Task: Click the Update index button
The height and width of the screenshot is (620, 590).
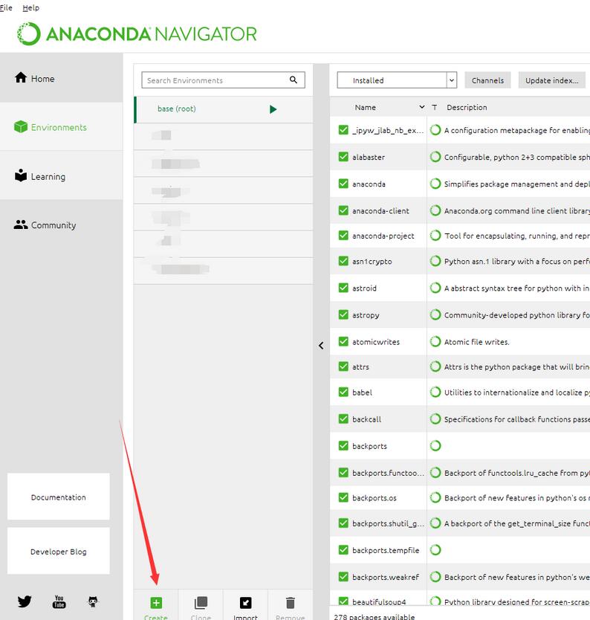Action: click(x=551, y=80)
